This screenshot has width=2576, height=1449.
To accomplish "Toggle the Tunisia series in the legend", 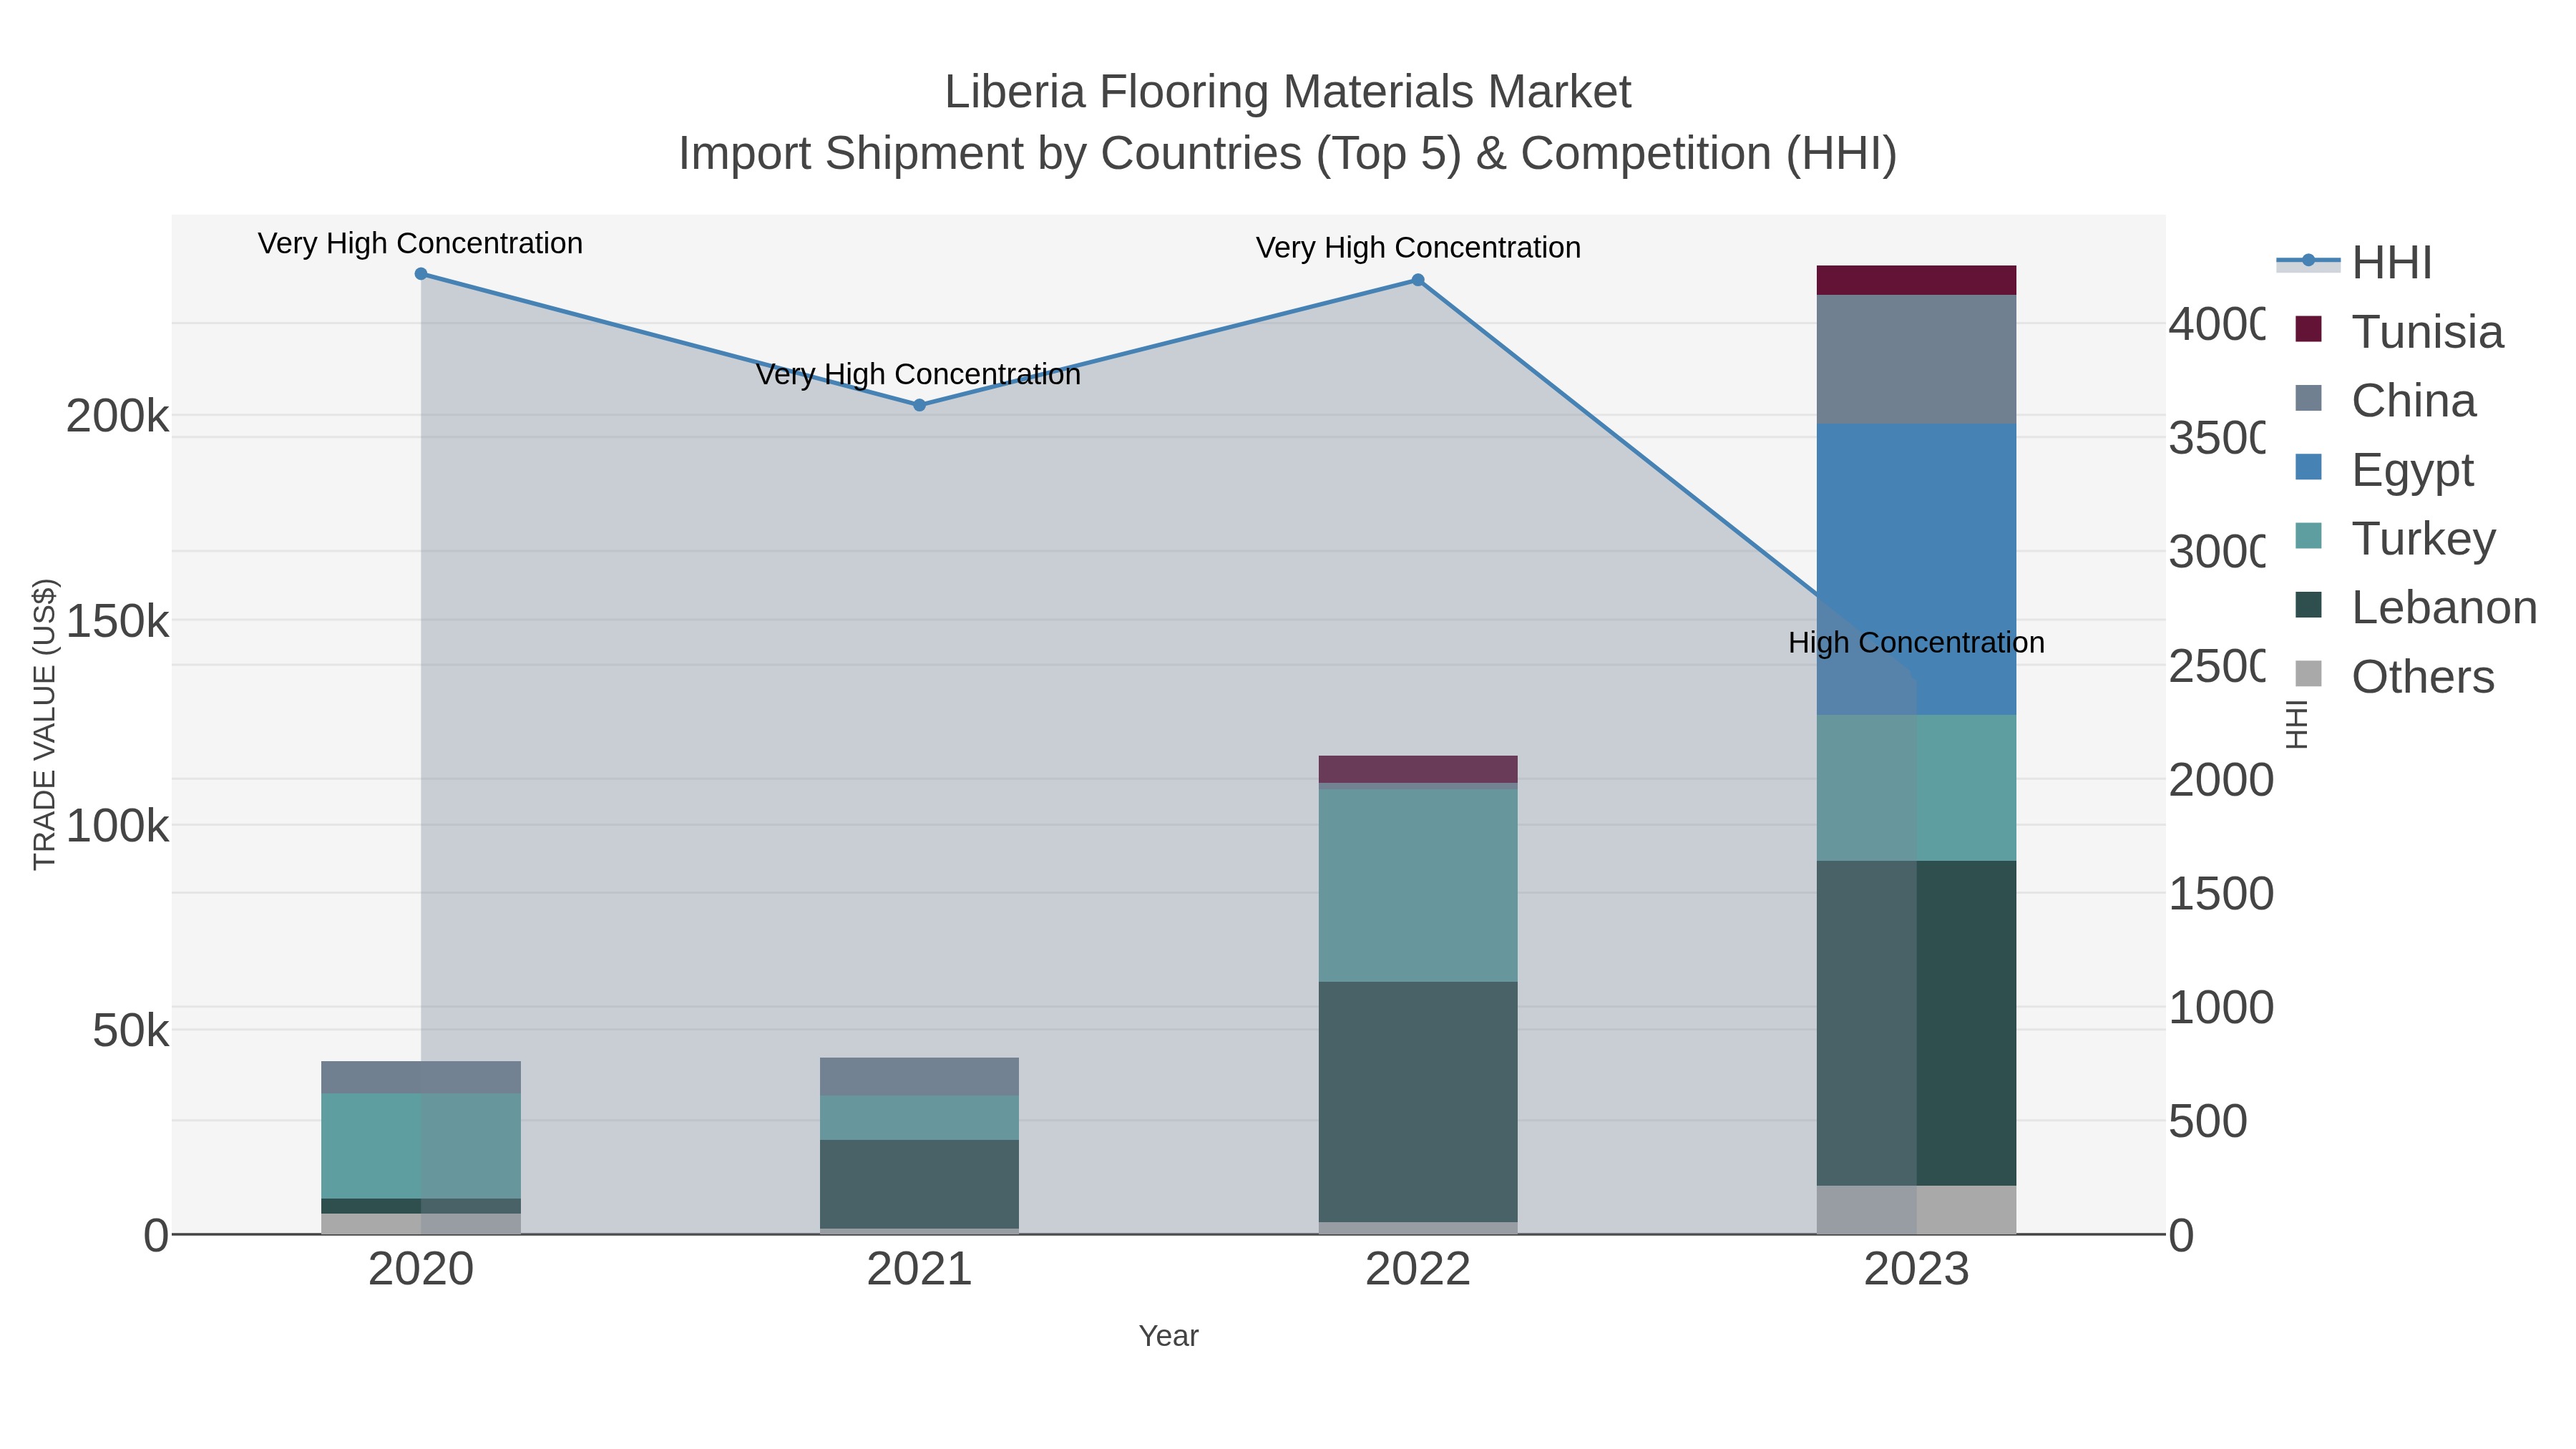I will click(x=2400, y=332).
